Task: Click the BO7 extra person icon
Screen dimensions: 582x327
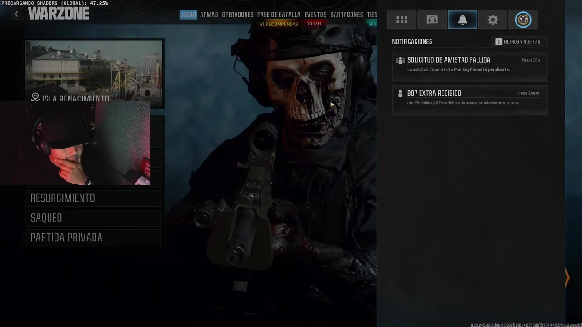Action: click(x=400, y=94)
